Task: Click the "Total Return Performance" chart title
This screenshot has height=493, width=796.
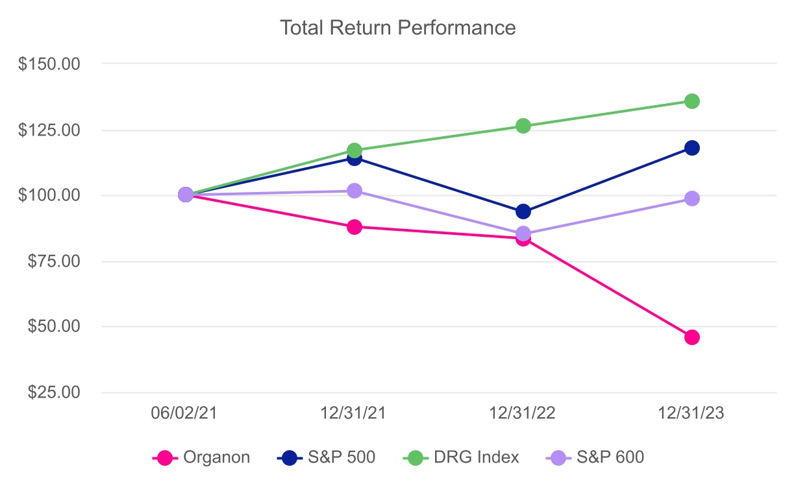Action: [x=397, y=27]
